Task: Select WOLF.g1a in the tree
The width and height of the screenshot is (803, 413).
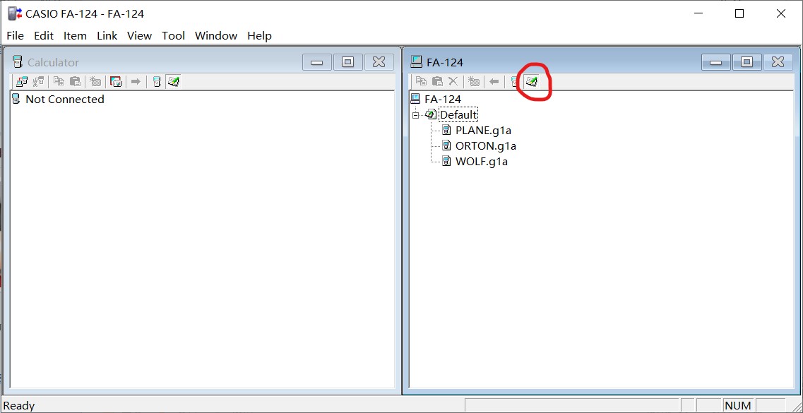Action: point(482,162)
